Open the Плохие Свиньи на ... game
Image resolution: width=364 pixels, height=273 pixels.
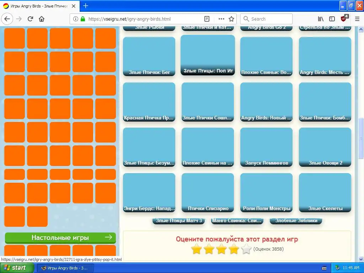pos(208,147)
